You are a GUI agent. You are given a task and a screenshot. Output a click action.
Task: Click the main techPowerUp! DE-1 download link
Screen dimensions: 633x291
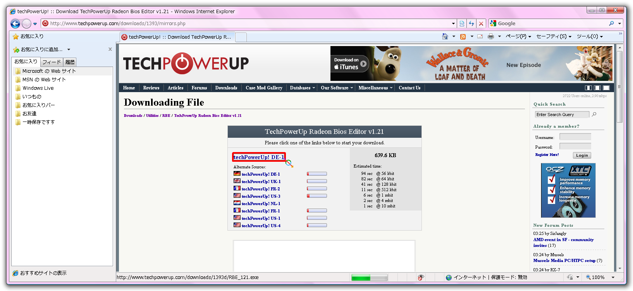pos(258,157)
